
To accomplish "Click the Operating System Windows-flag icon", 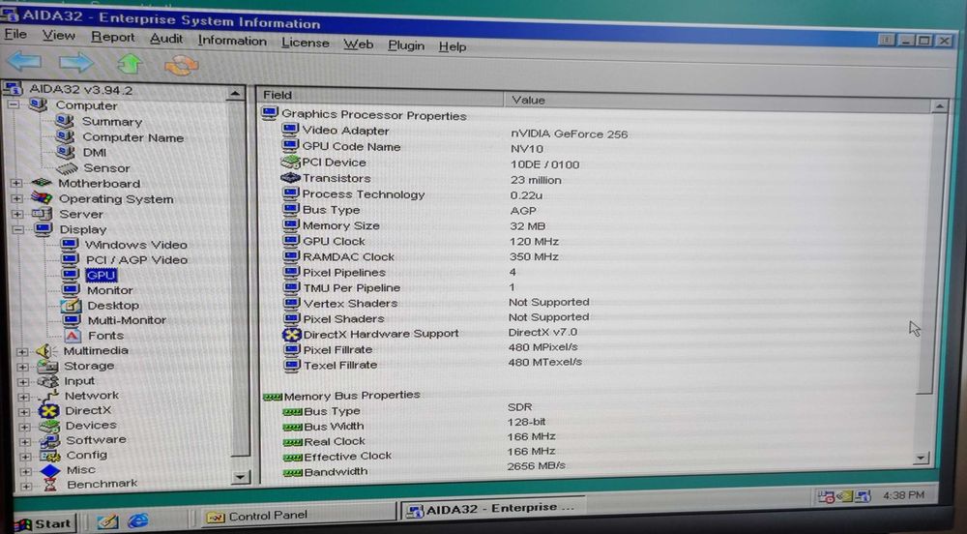I will 42,198.
